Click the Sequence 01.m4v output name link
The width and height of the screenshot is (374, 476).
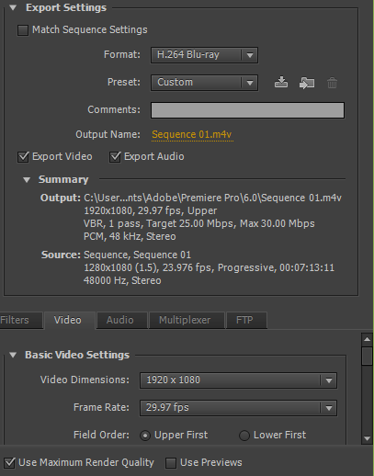192,134
